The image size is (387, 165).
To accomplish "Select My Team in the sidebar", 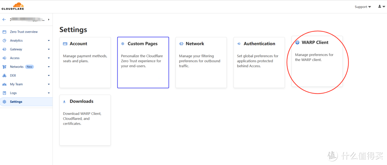I will (16, 84).
